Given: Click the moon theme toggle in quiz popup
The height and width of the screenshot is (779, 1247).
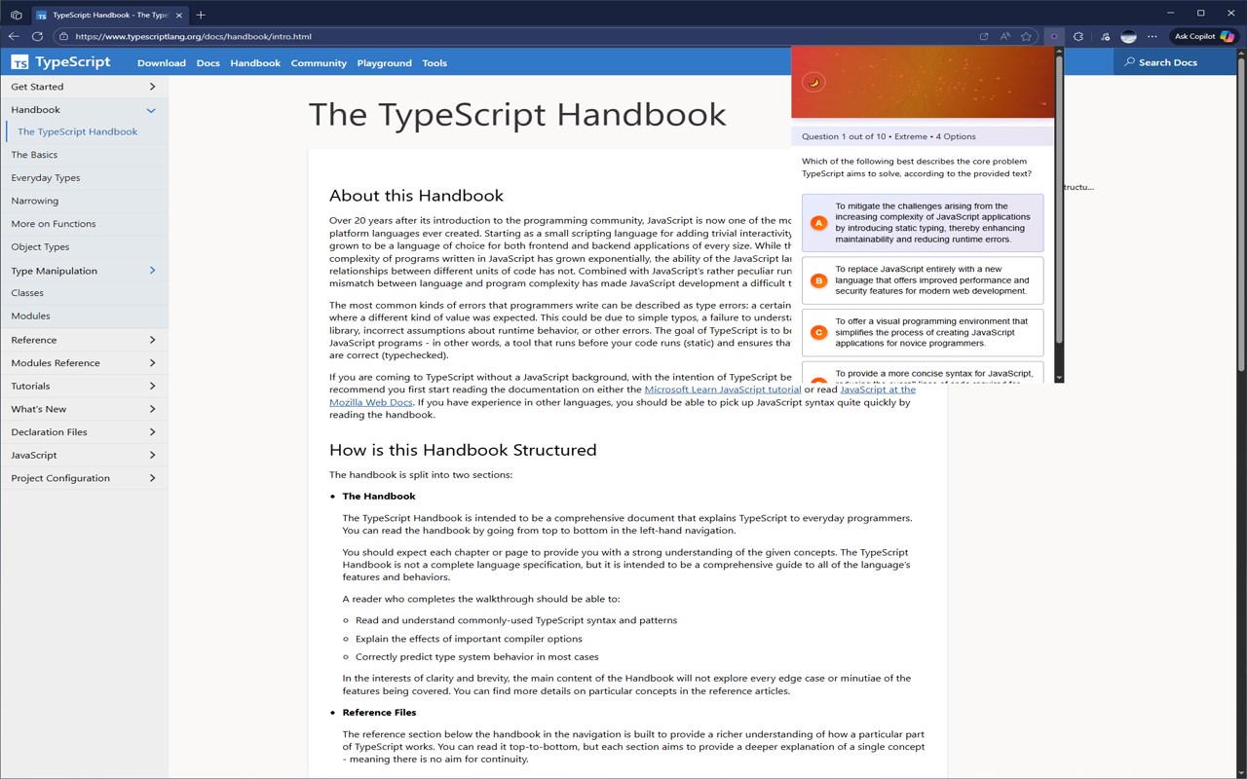Looking at the screenshot, I should click(813, 82).
